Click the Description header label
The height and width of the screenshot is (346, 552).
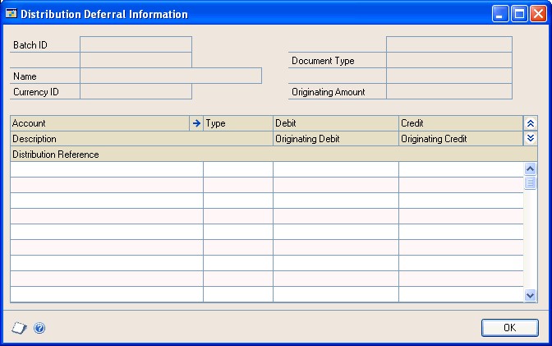click(x=34, y=139)
